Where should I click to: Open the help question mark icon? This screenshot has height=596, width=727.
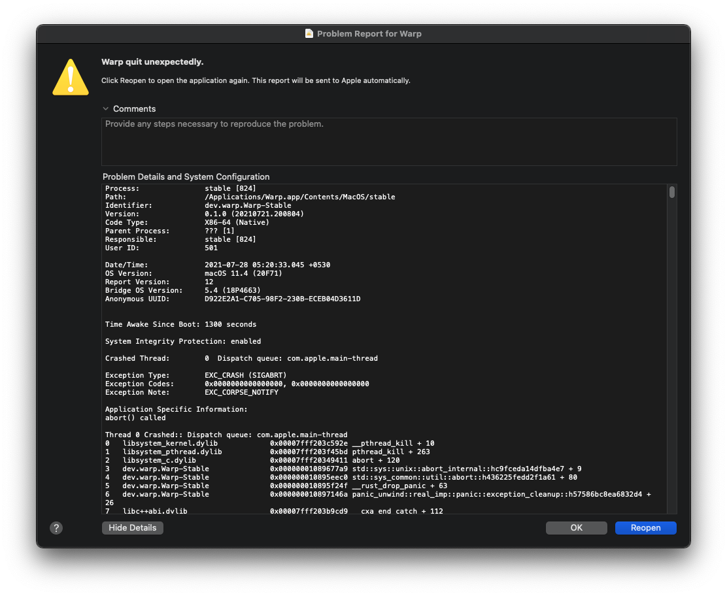click(x=56, y=527)
